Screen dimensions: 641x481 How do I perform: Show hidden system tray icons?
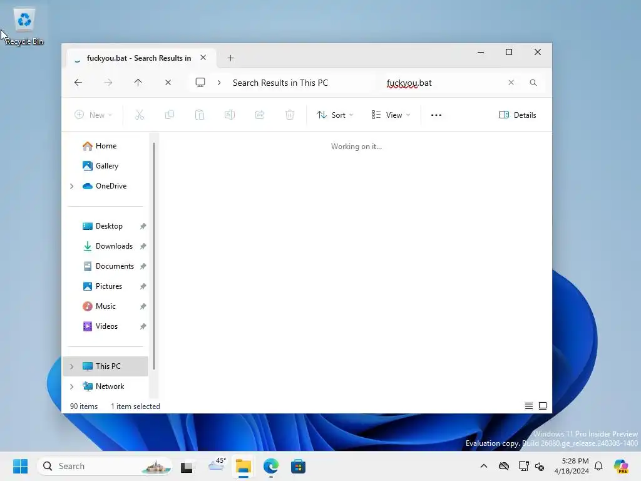pos(484,466)
